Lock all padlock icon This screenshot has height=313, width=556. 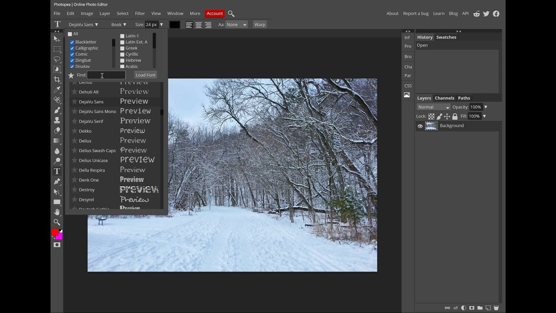pyautogui.click(x=455, y=117)
